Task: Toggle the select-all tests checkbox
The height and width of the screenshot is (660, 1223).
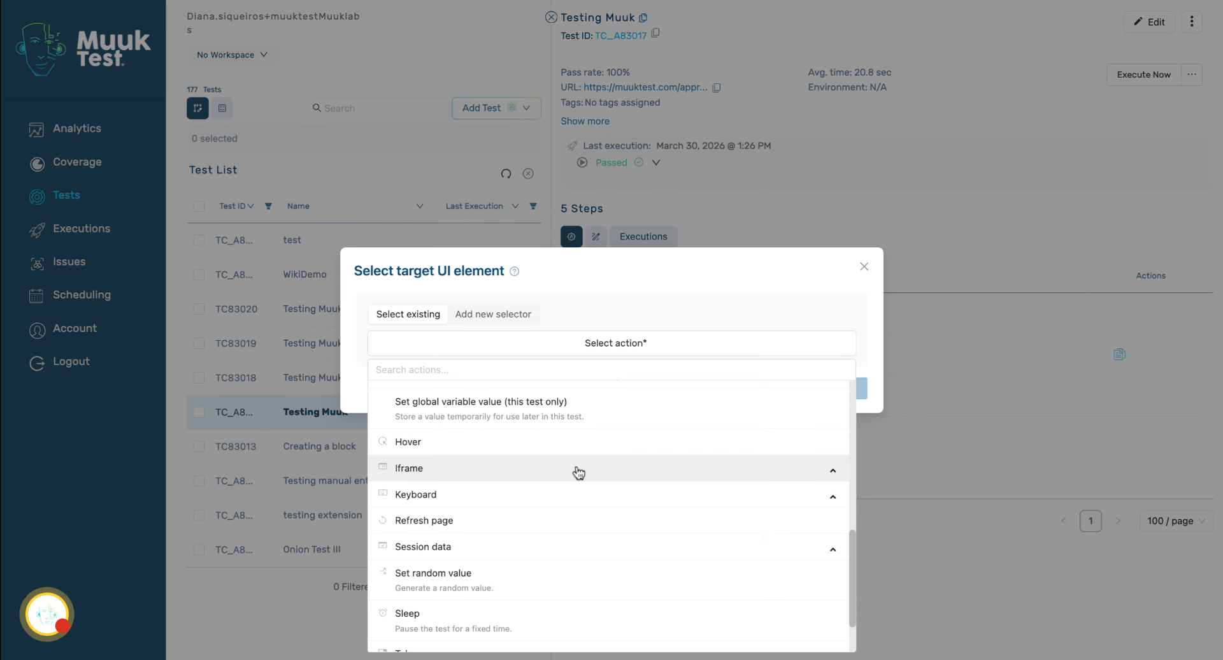Action: tap(199, 206)
